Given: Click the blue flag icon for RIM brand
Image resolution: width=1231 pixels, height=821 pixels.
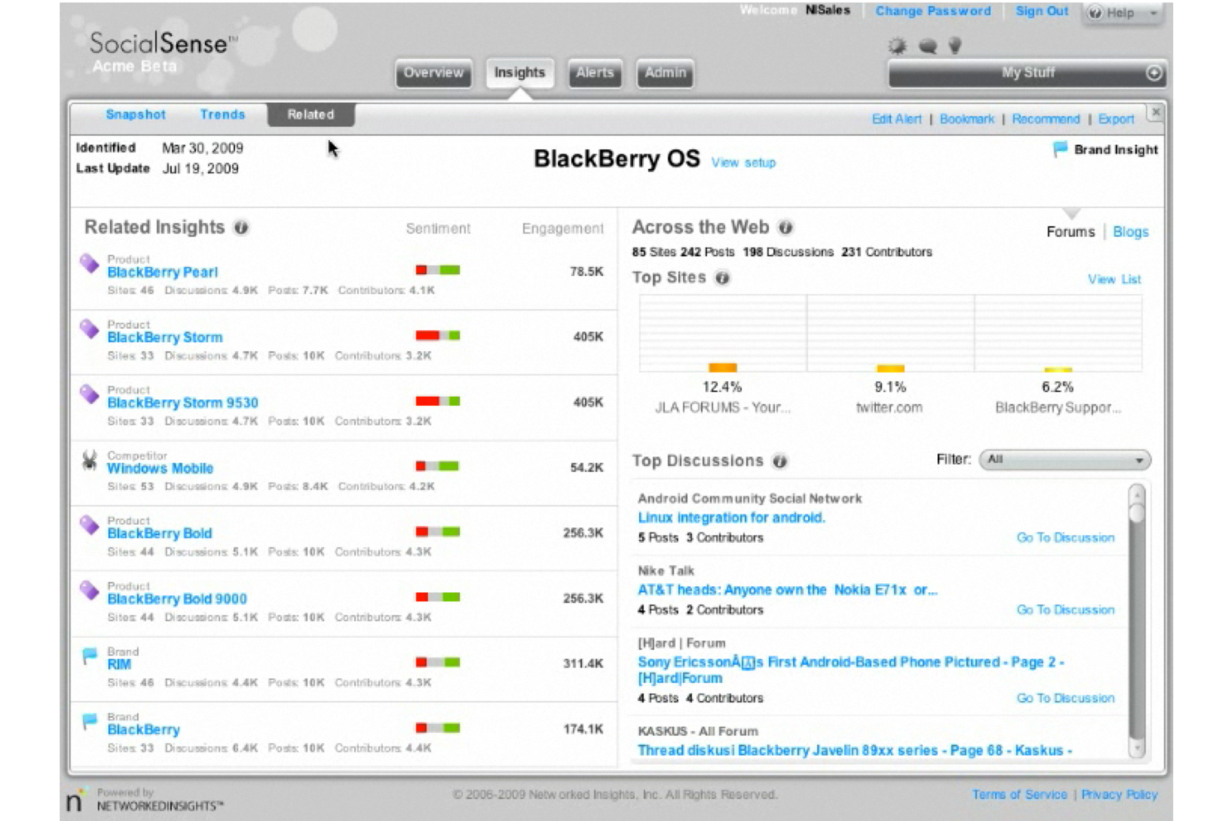Looking at the screenshot, I should click(x=90, y=656).
